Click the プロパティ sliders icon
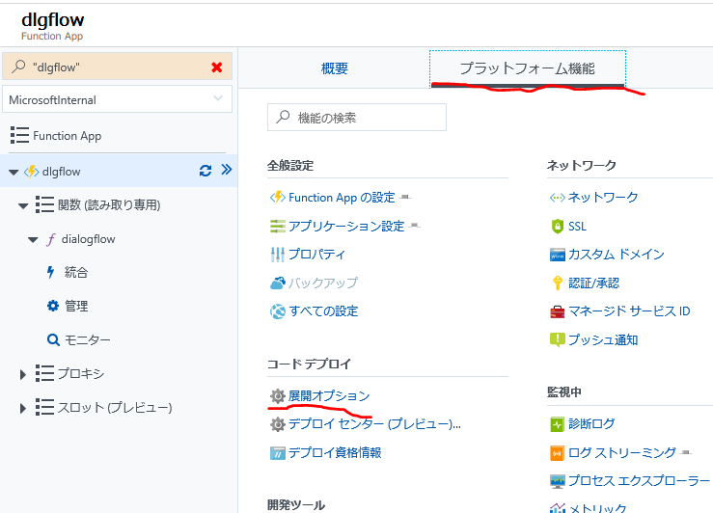 (x=277, y=255)
